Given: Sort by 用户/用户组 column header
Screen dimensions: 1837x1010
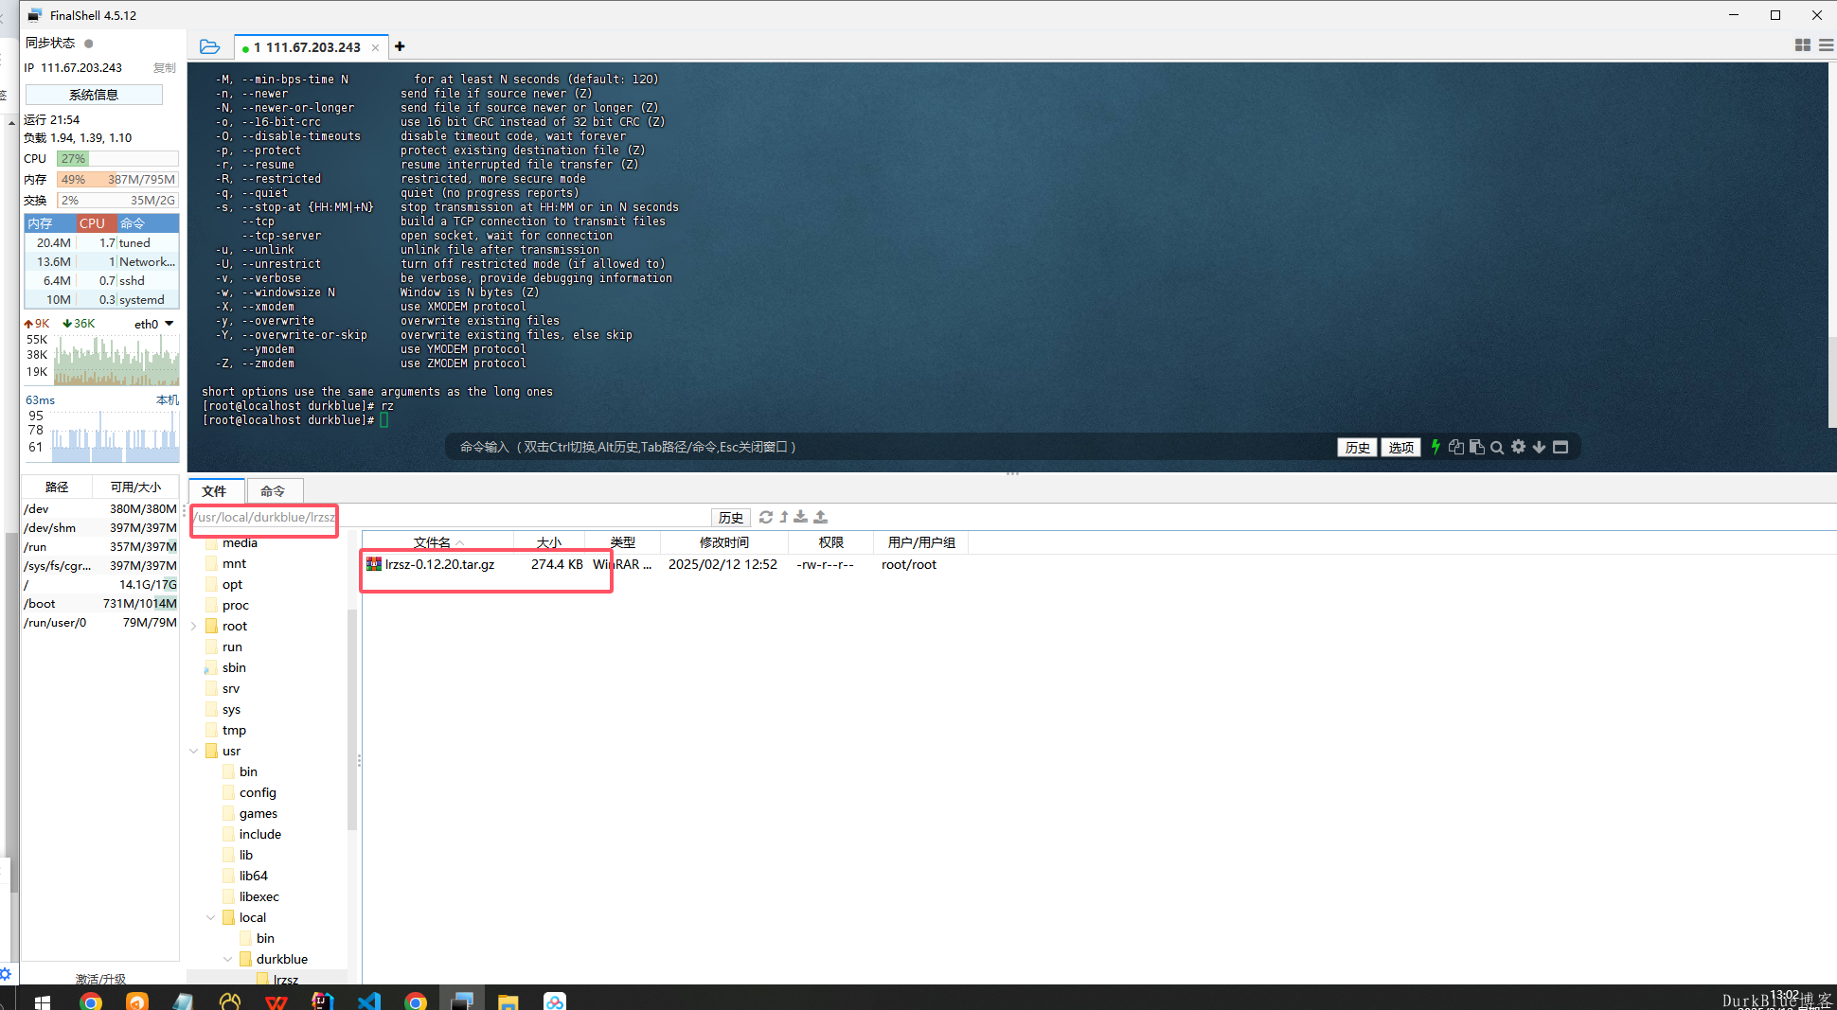Looking at the screenshot, I should 921,542.
